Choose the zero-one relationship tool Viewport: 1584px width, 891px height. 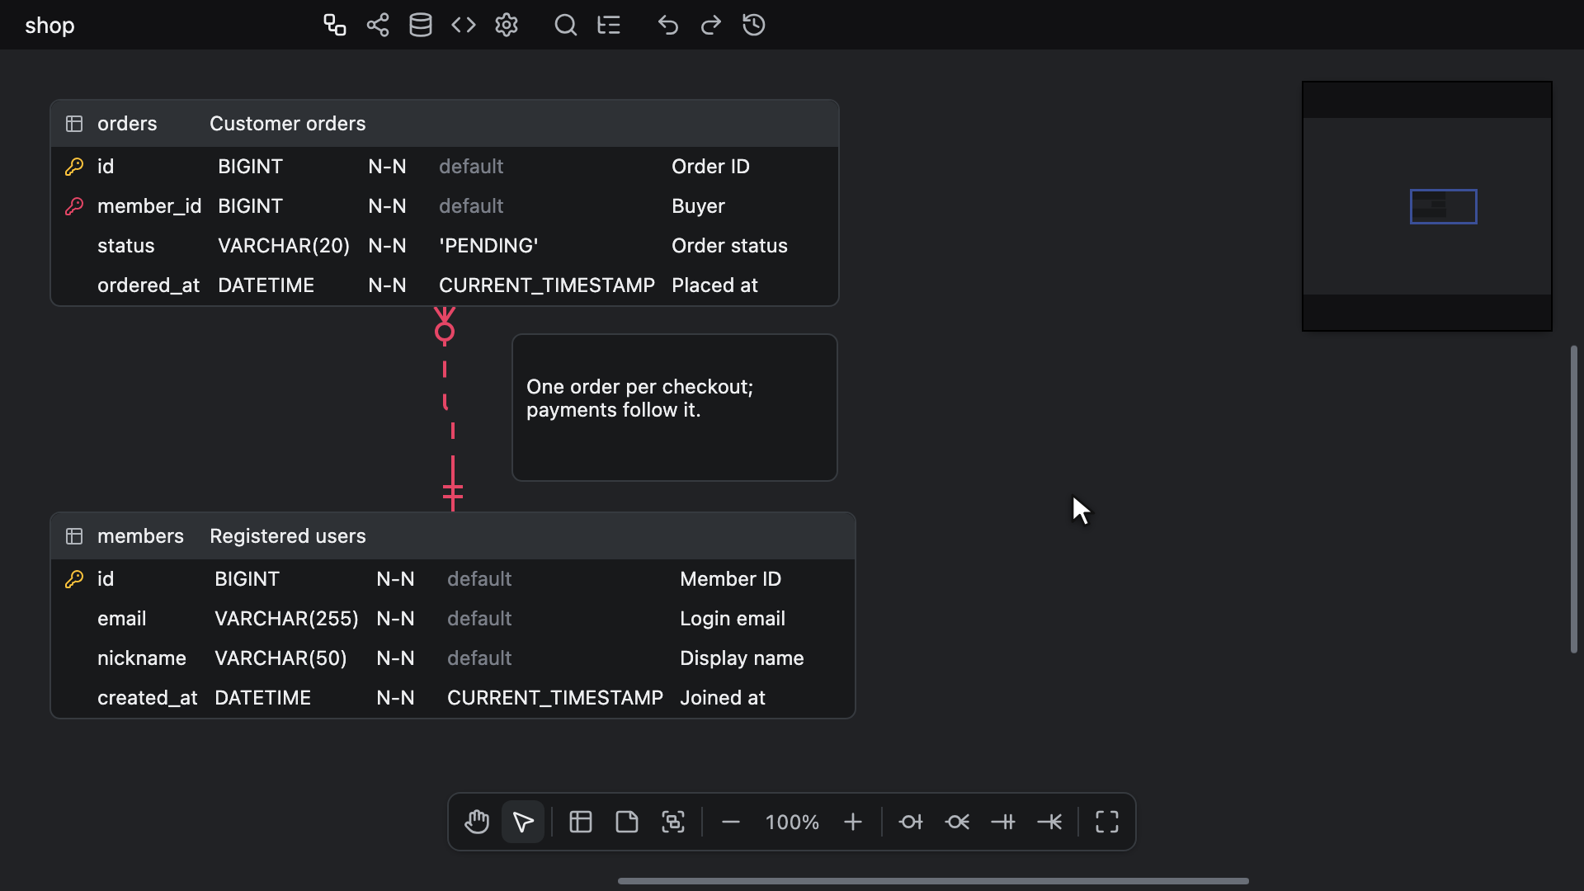(x=911, y=822)
